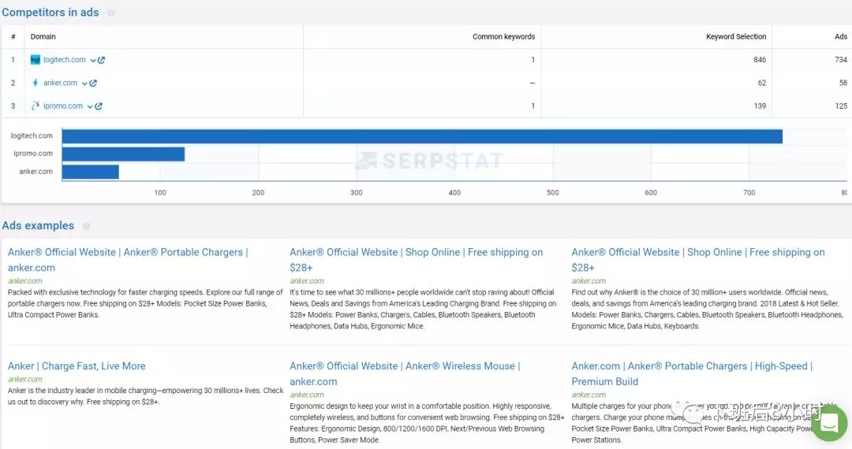Click the info icon beside Competitors in ads
The width and height of the screenshot is (852, 449).
coord(110,13)
